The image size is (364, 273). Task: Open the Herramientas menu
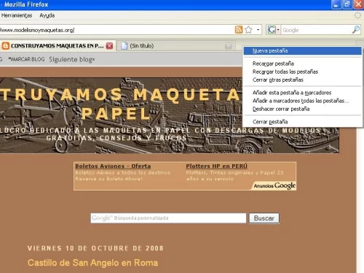(x=17, y=15)
